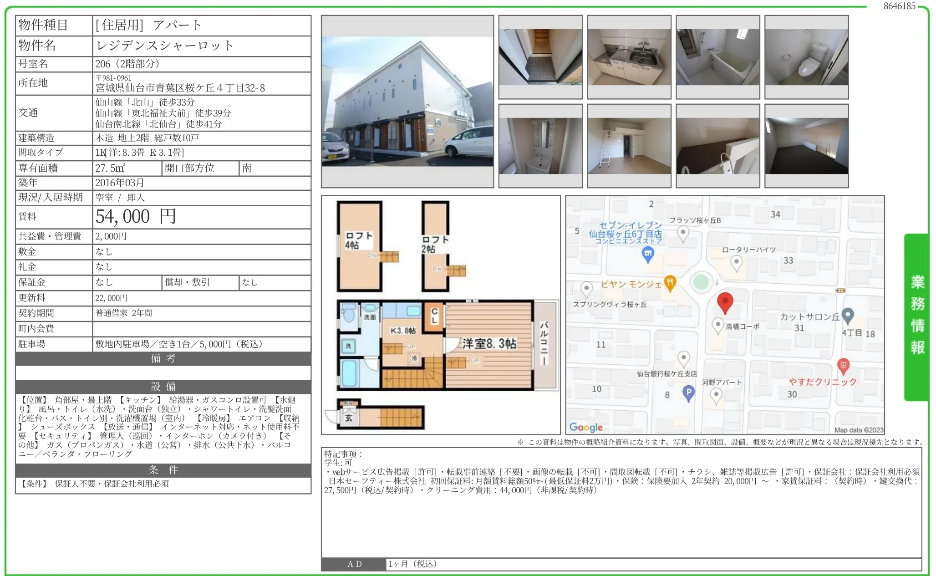936x576 pixels.
Task: Click the やすだクリニック red clinic marker
Action: [843, 366]
